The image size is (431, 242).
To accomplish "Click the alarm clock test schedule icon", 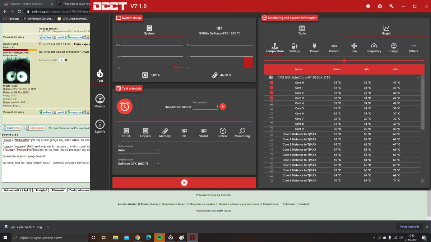I will pos(125,106).
